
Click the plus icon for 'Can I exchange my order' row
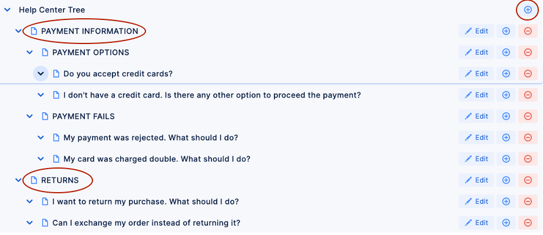[506, 223]
